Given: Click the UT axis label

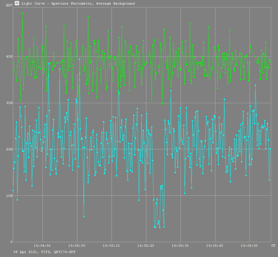Looking at the screenshot, I should pos(273,246).
